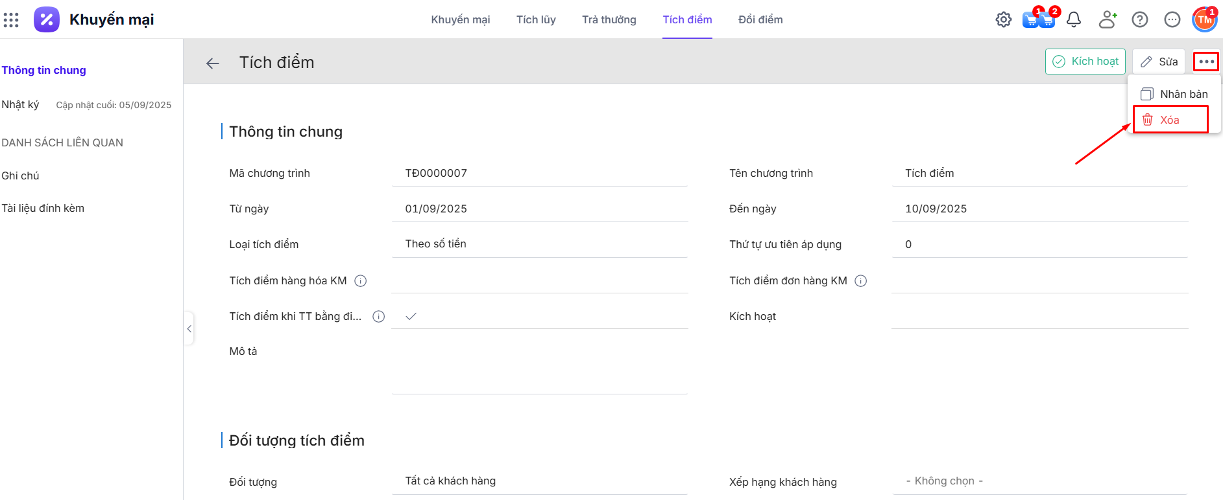Click the Khuyến mại purple logo icon
Viewport: 1223px width, 500px height.
47,19
